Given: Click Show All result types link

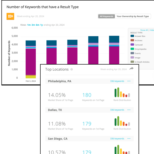Looking at the screenshot, I should [144, 30].
